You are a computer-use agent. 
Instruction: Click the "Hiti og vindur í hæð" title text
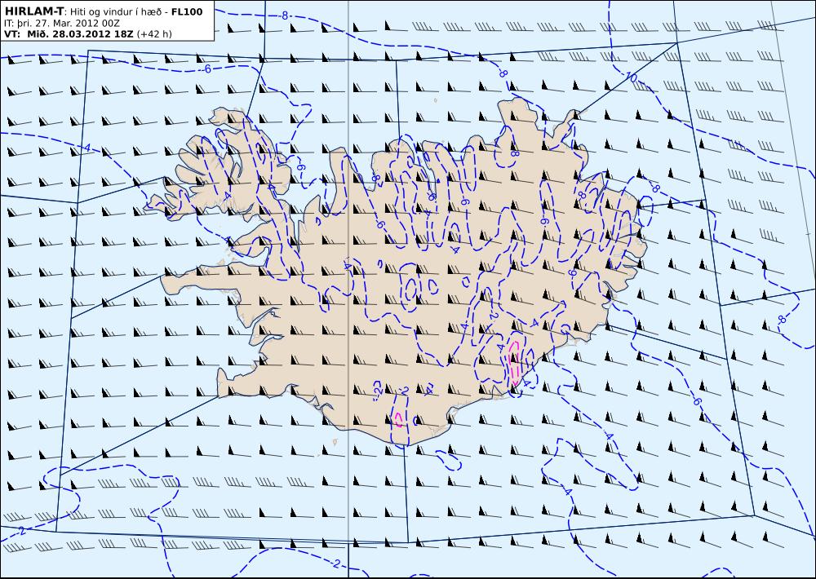click(x=118, y=12)
